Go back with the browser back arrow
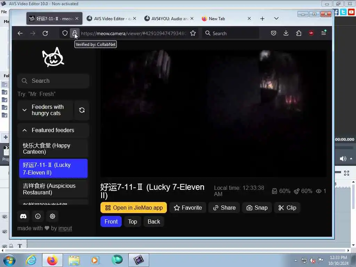 point(20,33)
